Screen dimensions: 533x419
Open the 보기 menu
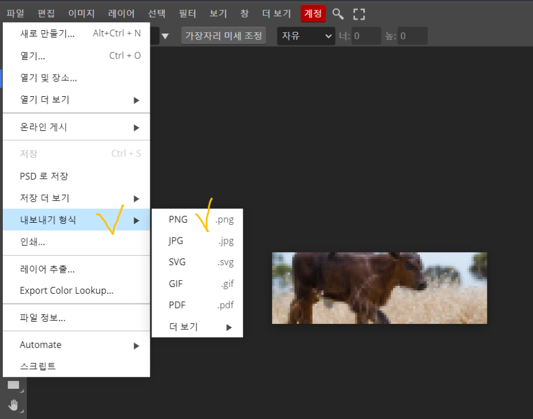click(x=218, y=14)
